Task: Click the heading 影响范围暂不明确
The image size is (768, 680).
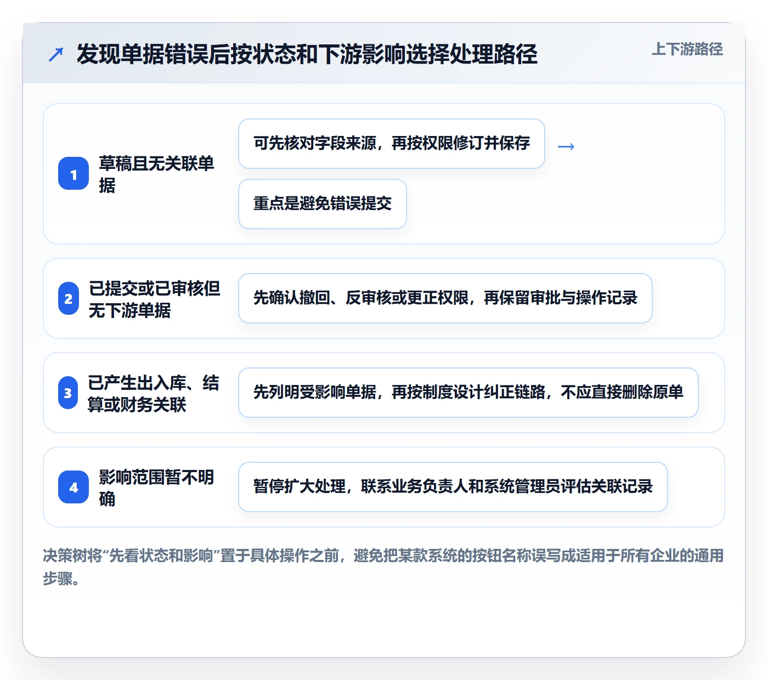Action: pyautogui.click(x=156, y=488)
